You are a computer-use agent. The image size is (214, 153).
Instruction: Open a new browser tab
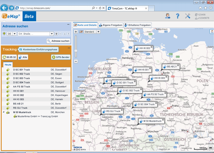pyautogui.click(x=151, y=8)
